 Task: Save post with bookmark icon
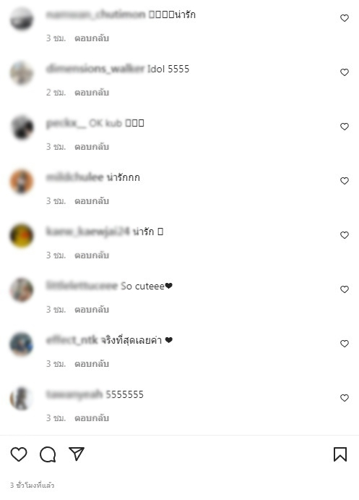point(340,454)
